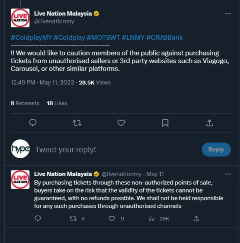
Task: View the list of 18 Likes
Action: tap(57, 103)
